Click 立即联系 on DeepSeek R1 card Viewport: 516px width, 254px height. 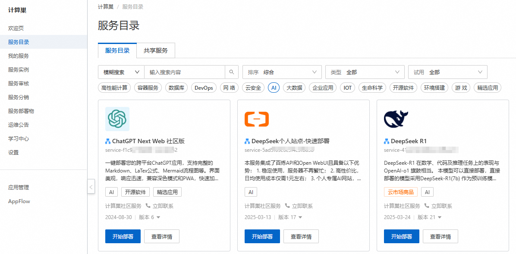click(442, 206)
